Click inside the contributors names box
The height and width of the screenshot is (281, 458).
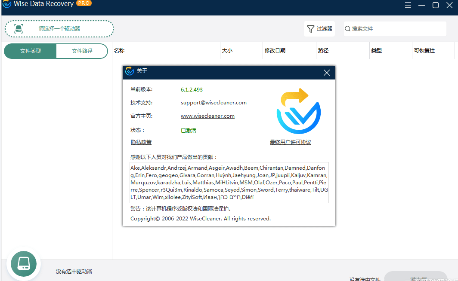(x=229, y=183)
